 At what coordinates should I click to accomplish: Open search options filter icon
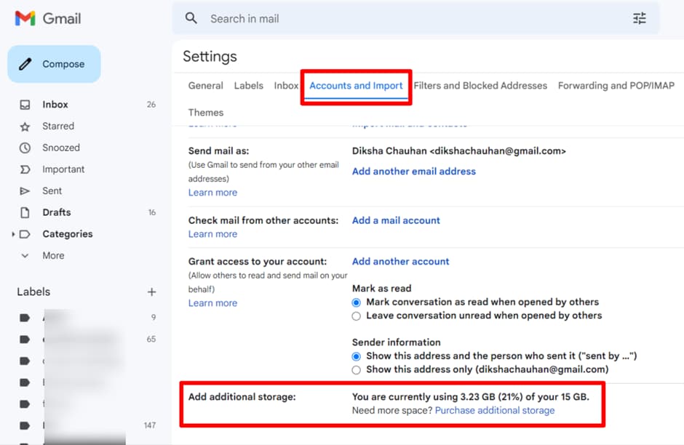(639, 18)
